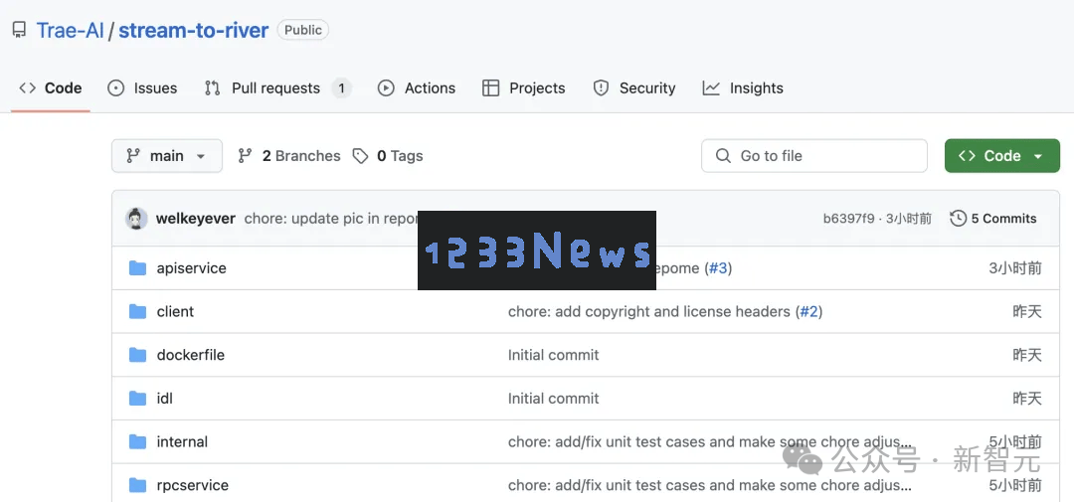View the 2 Branches link
The height and width of the screenshot is (502, 1074).
[289, 156]
